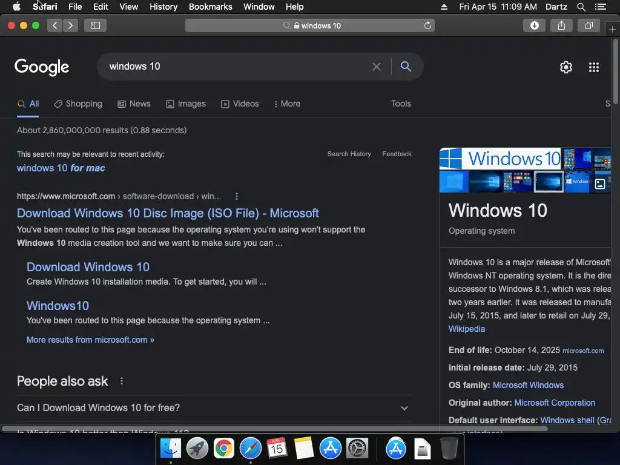Click the vertical scrollbar thumb

tap(616, 70)
